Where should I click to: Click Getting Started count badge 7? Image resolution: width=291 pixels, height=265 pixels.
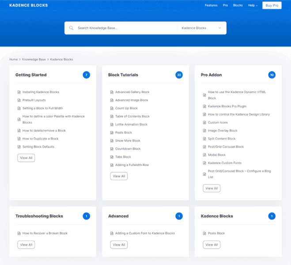click(x=86, y=75)
